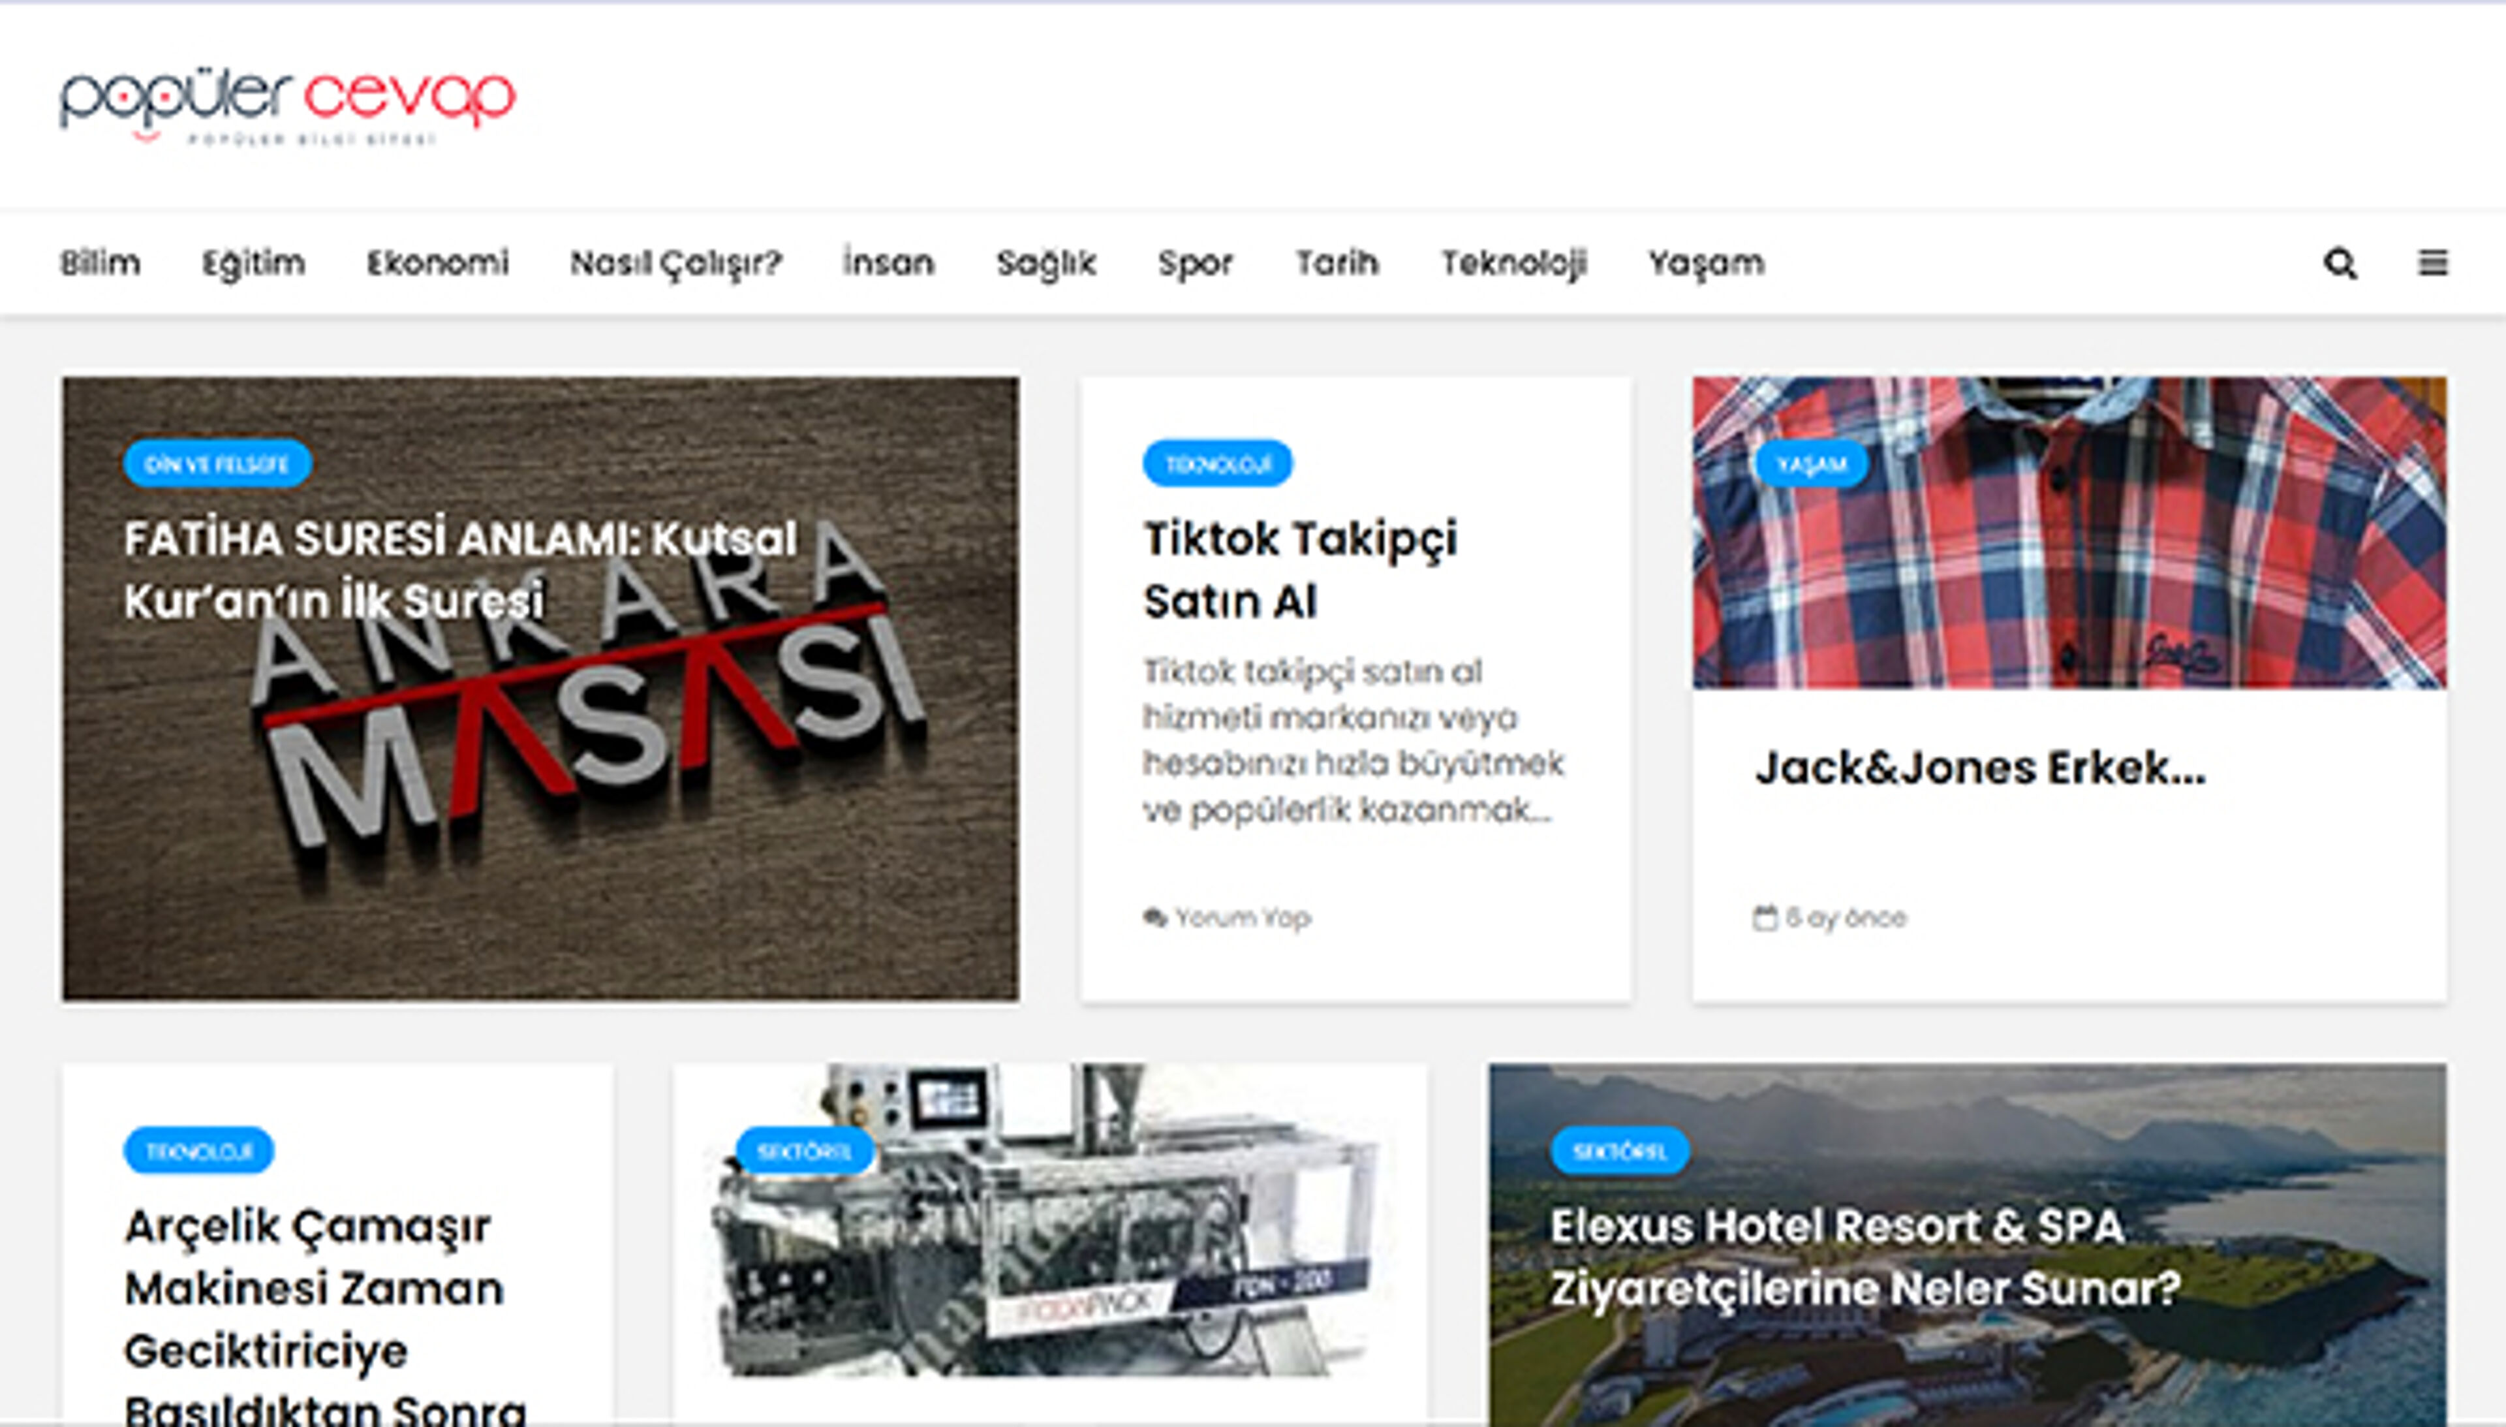2506x1427 pixels.
Task: Click the Din ve Felsefe category badge
Action: [217, 463]
